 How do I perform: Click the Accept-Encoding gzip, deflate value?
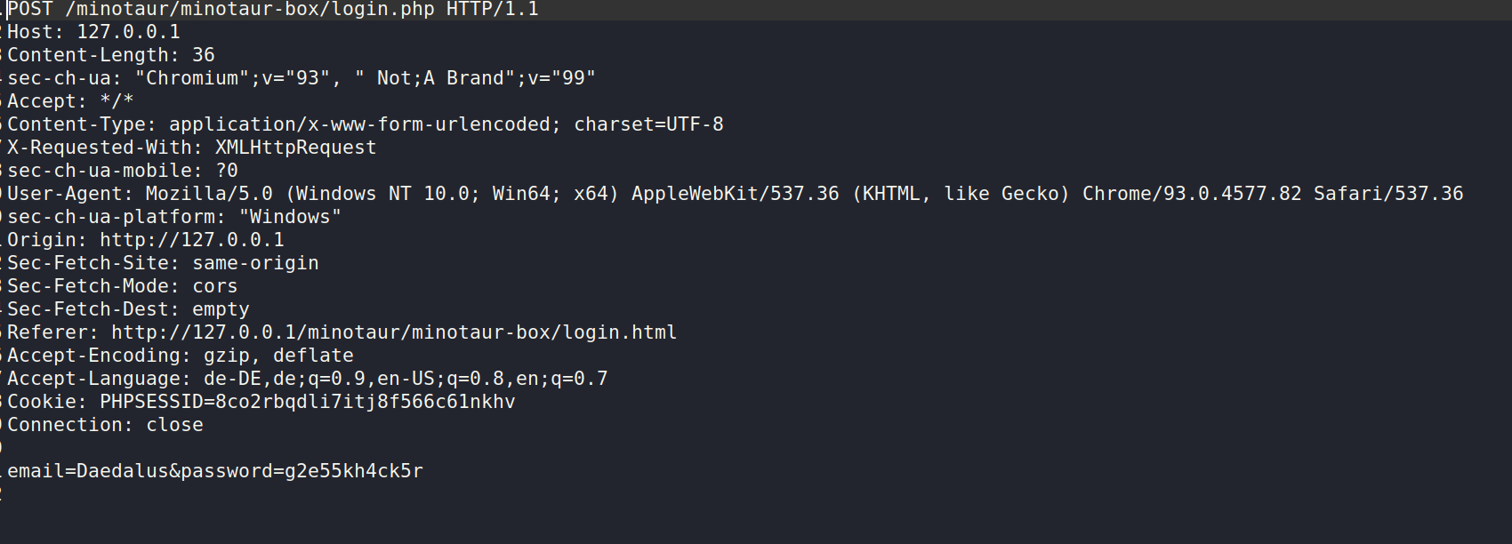coord(278,356)
